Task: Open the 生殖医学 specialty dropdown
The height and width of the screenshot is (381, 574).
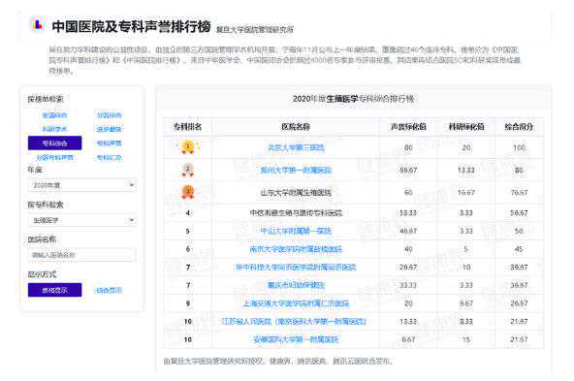Action: 82,220
